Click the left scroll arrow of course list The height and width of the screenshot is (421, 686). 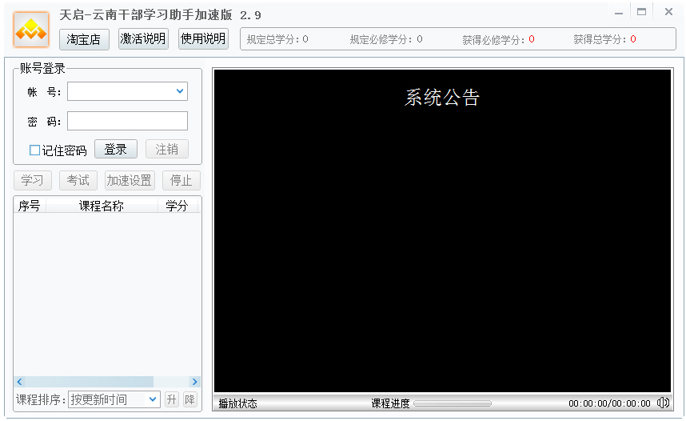click(x=20, y=382)
